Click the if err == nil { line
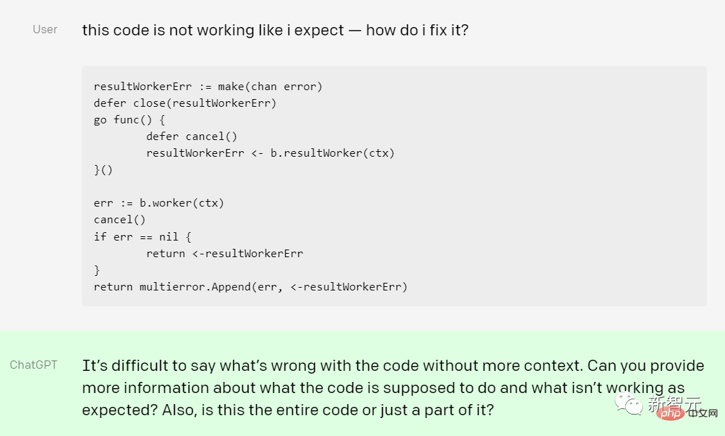Viewport: 725px width, 436px height. point(142,236)
